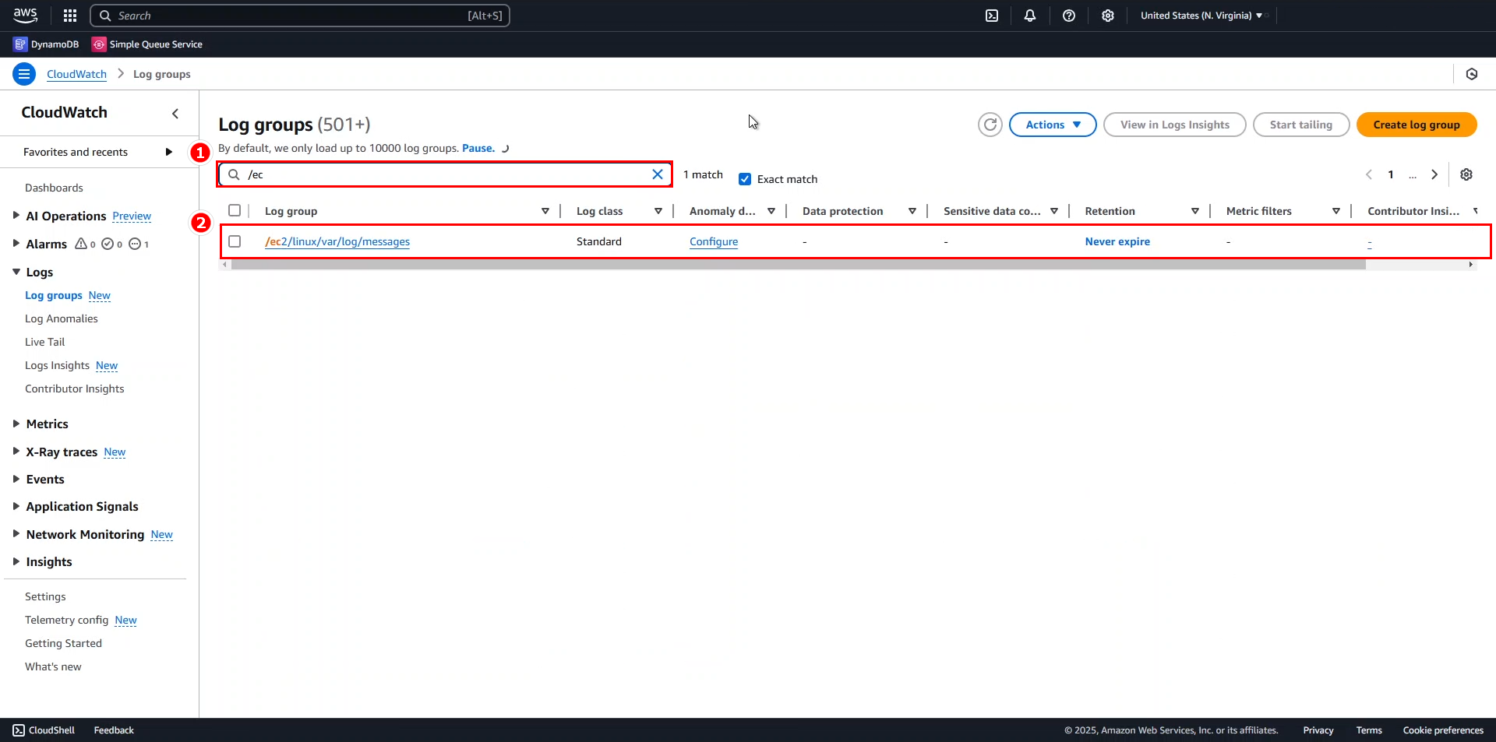
Task: Open the AWS services grid menu
Action: click(x=70, y=16)
